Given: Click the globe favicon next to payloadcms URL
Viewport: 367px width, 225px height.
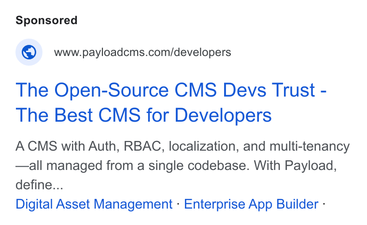Looking at the screenshot, I should [29, 52].
